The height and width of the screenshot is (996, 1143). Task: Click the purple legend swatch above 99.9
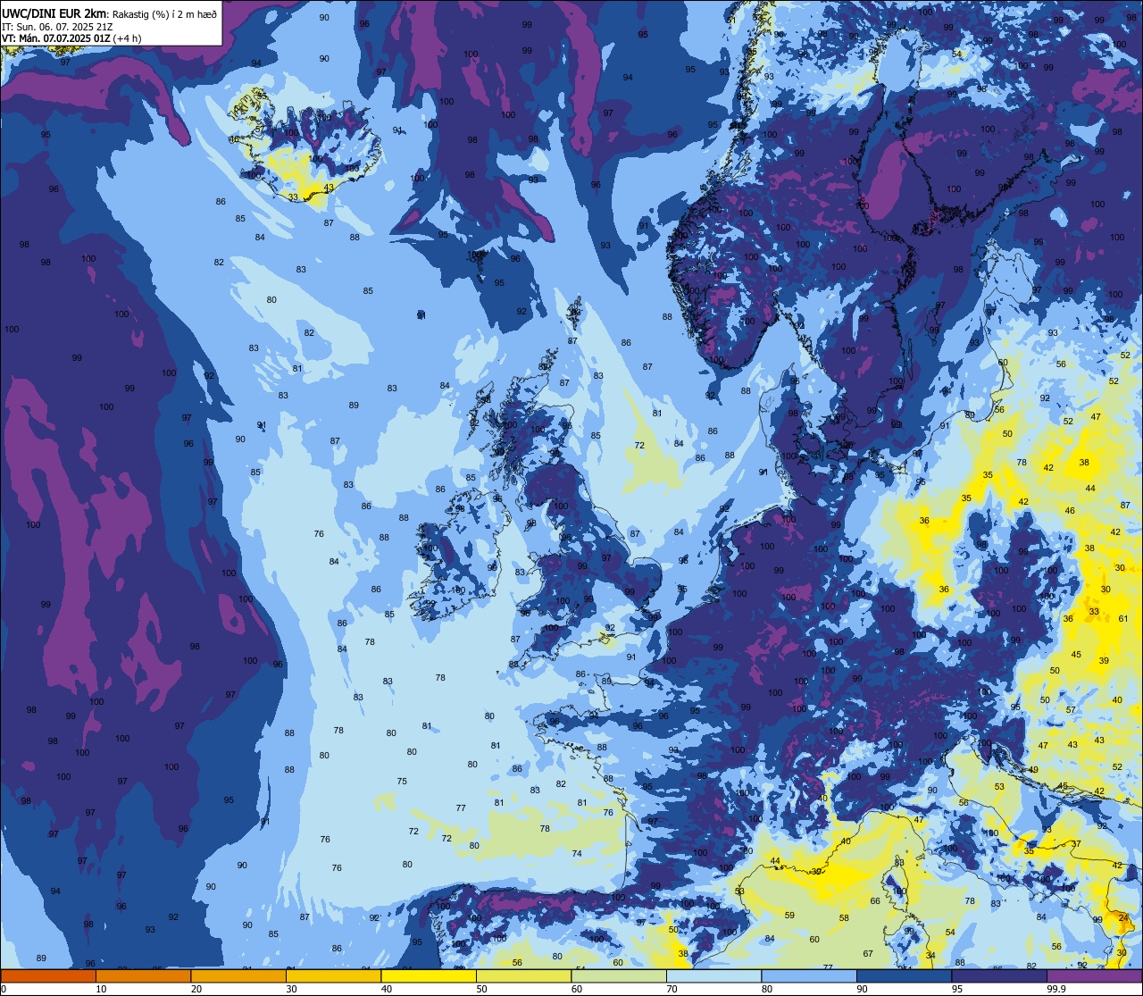[1094, 976]
